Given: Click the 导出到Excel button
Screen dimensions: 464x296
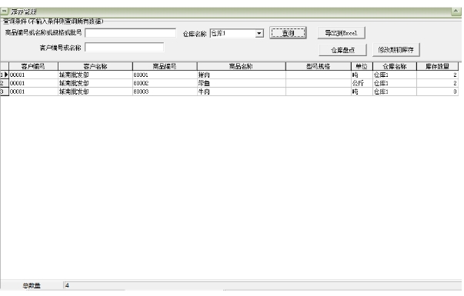Looking at the screenshot, I should [341, 33].
